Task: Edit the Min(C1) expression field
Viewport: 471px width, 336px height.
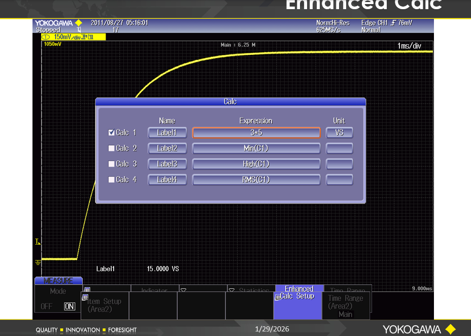Action: (256, 149)
